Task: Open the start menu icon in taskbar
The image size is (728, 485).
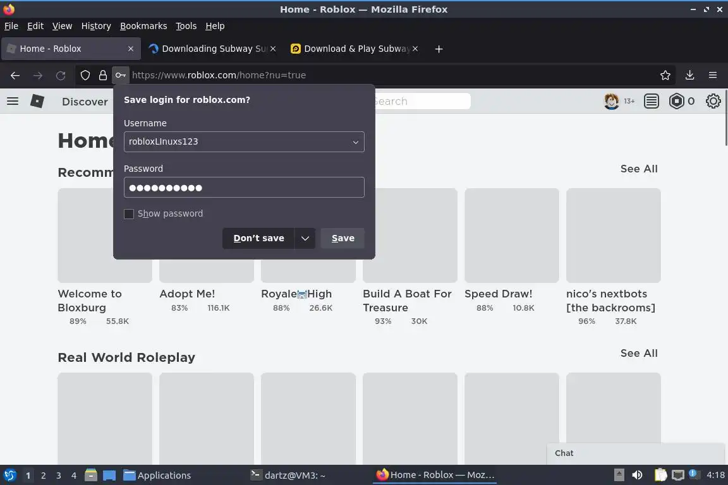Action: pos(9,476)
